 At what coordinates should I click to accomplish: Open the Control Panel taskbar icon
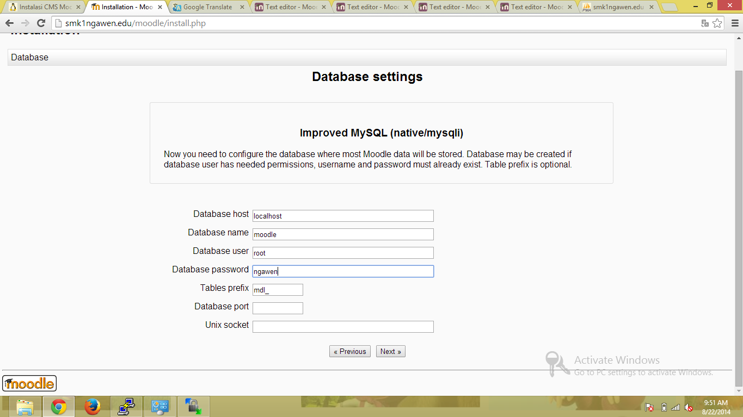[160, 407]
